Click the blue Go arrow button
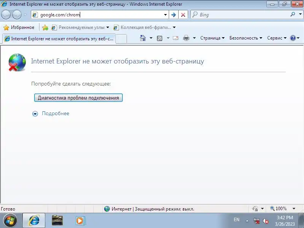The image size is (304, 228). 174,15
